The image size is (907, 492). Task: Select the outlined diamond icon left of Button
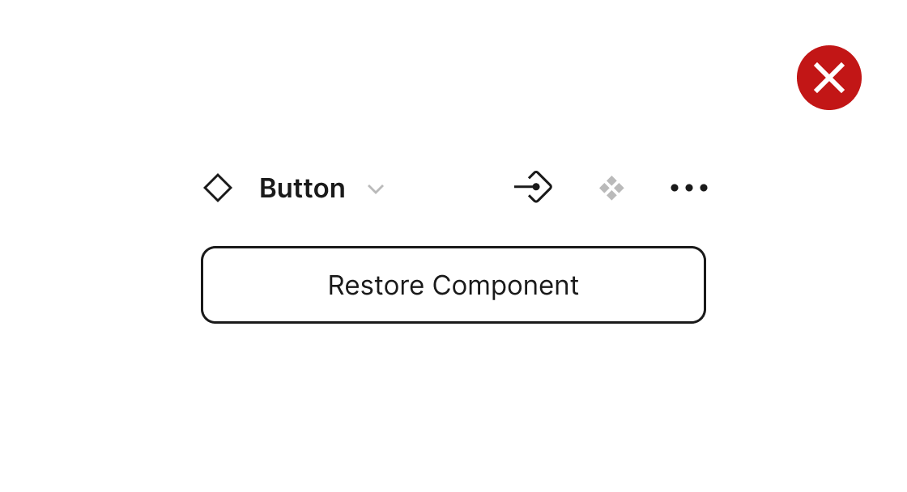coord(218,188)
